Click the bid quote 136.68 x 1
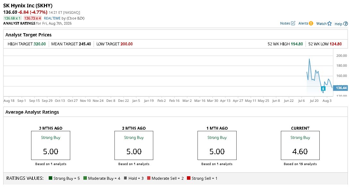This screenshot has height=189, width=353. point(13,18)
